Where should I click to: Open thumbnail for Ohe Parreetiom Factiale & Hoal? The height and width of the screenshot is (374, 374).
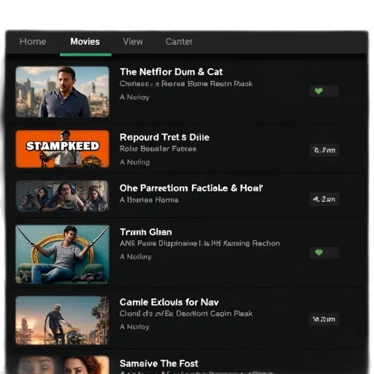pyautogui.click(x=62, y=196)
